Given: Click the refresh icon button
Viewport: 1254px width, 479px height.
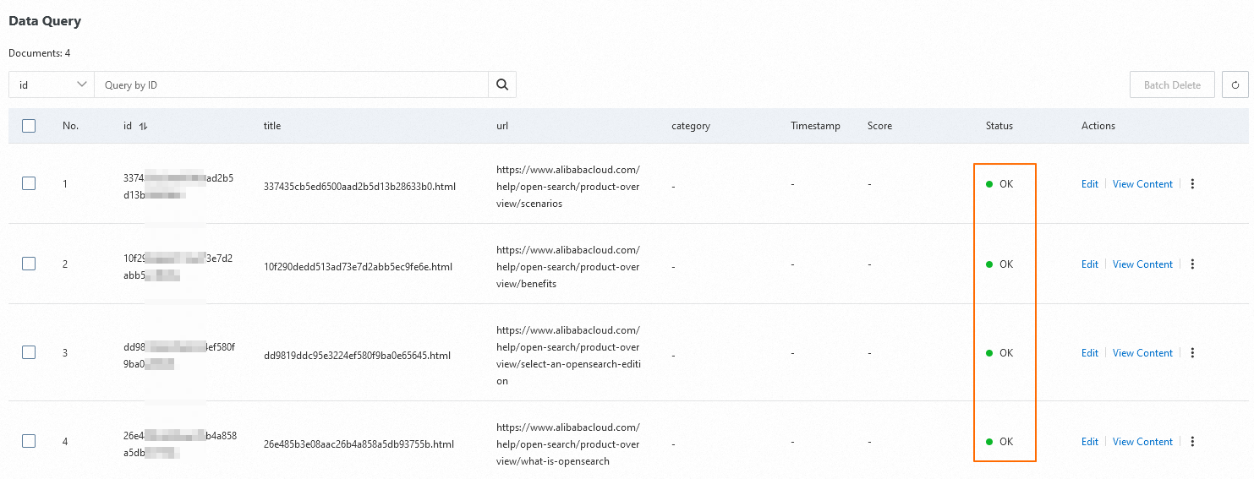Looking at the screenshot, I should pos(1235,84).
